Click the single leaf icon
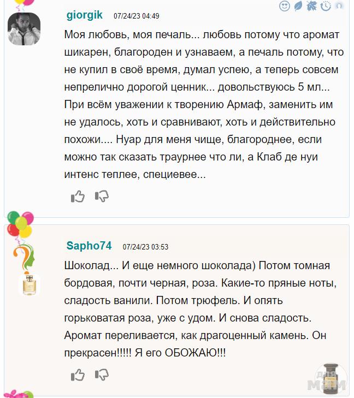Screen dimensions: 354x398 click(x=298, y=6)
